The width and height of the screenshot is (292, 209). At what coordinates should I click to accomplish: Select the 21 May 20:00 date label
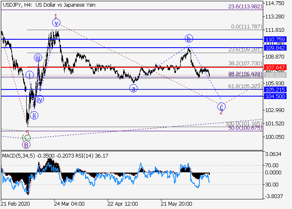(x=177, y=204)
